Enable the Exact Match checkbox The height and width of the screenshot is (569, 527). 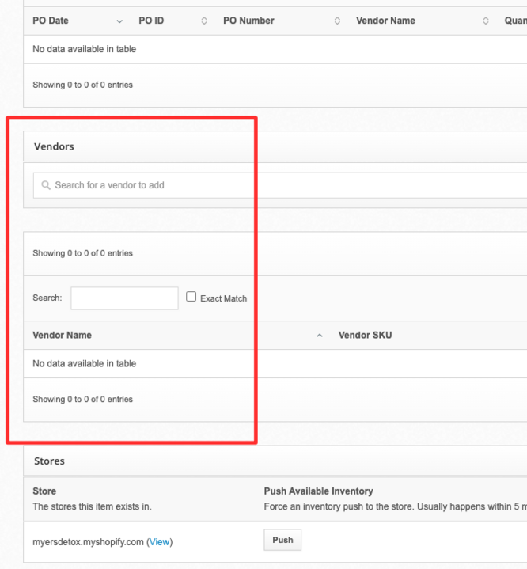[x=191, y=297]
